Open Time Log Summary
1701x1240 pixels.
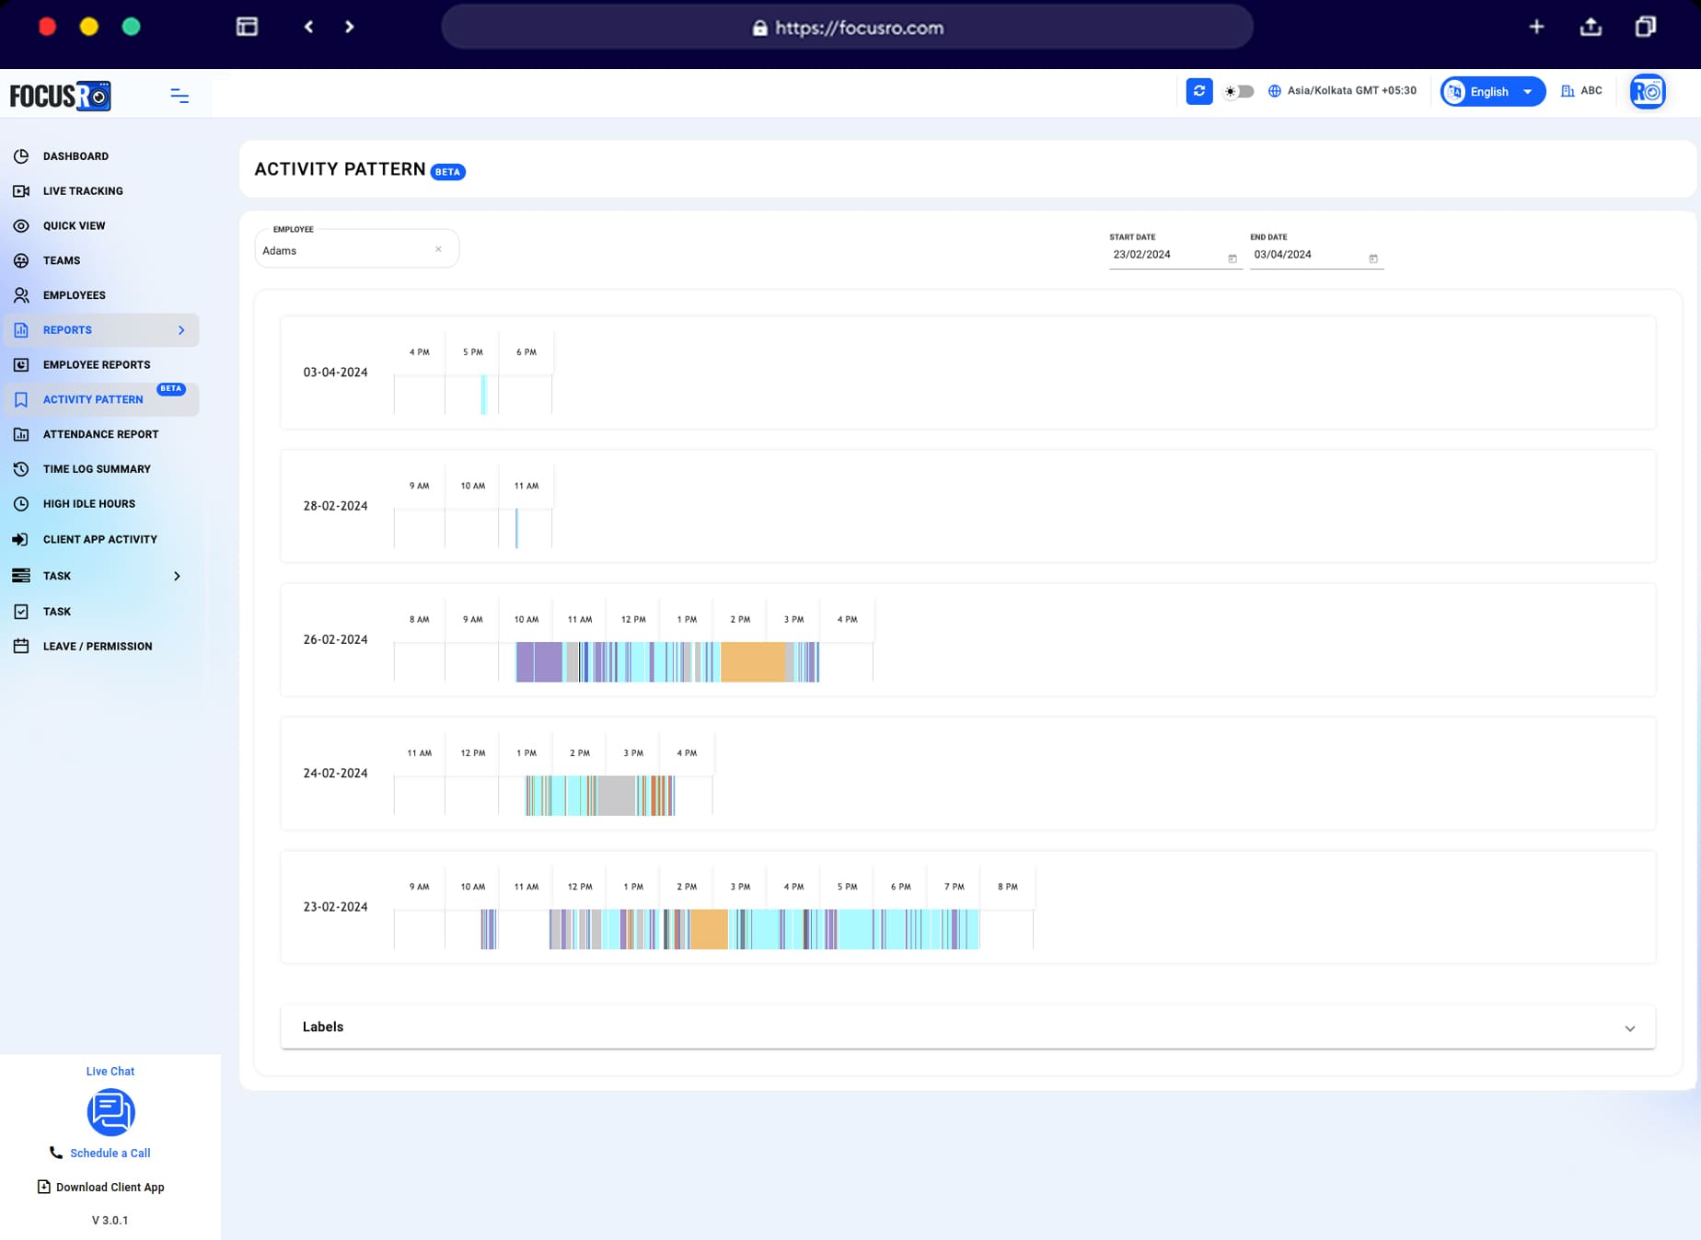96,468
